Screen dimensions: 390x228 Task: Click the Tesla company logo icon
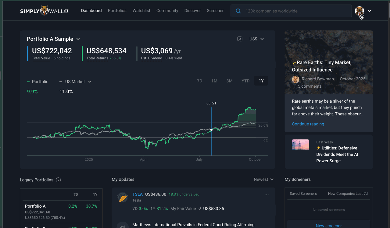(122, 197)
